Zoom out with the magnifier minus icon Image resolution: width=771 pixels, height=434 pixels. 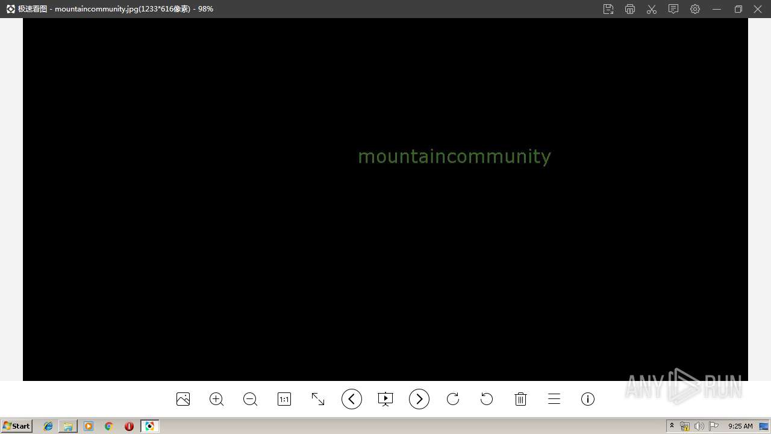point(251,399)
